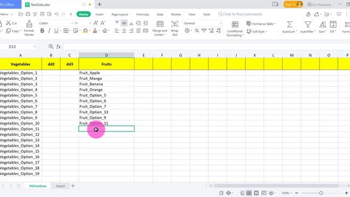Toggle Bold formatting
The height and width of the screenshot is (197, 350).
(x=42, y=31)
